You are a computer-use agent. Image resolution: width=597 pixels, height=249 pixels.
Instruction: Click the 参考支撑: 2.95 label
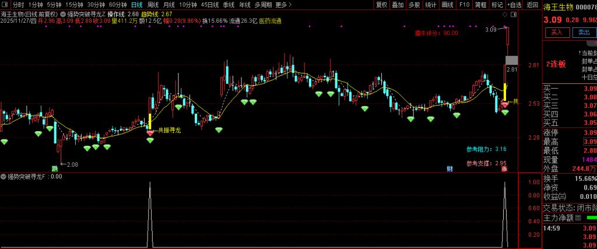tap(486, 163)
